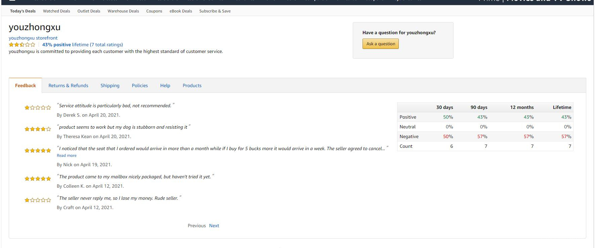
Task: Open Today's Deals in the navigation bar
Action: click(x=23, y=11)
